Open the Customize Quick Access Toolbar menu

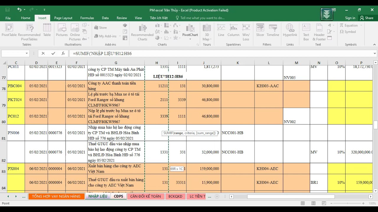44,10
